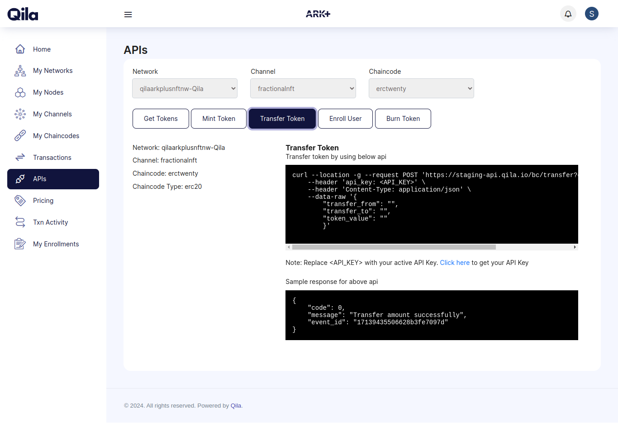Open My Channels page
The height and width of the screenshot is (423, 618).
(x=53, y=114)
